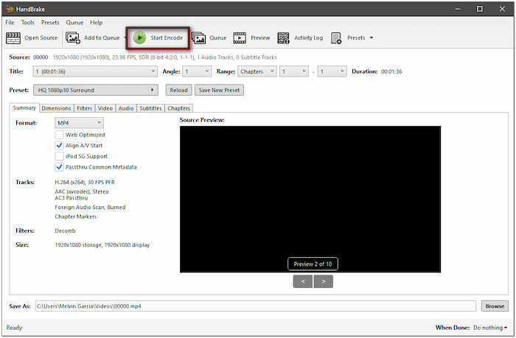Open Activity Log via its icon

click(283, 38)
